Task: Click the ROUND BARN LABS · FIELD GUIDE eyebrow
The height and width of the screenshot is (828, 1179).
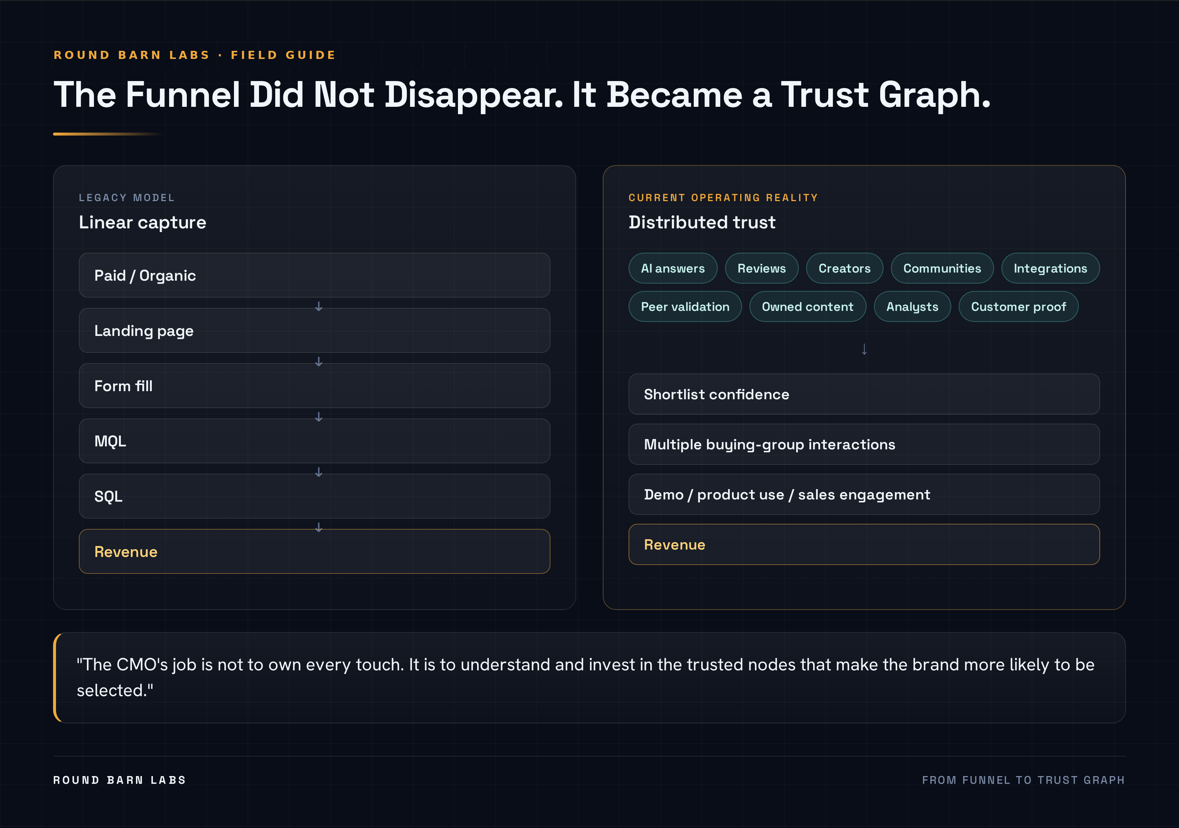Action: click(195, 55)
